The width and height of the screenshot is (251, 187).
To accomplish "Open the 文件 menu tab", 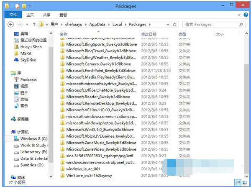I will click(13, 15).
